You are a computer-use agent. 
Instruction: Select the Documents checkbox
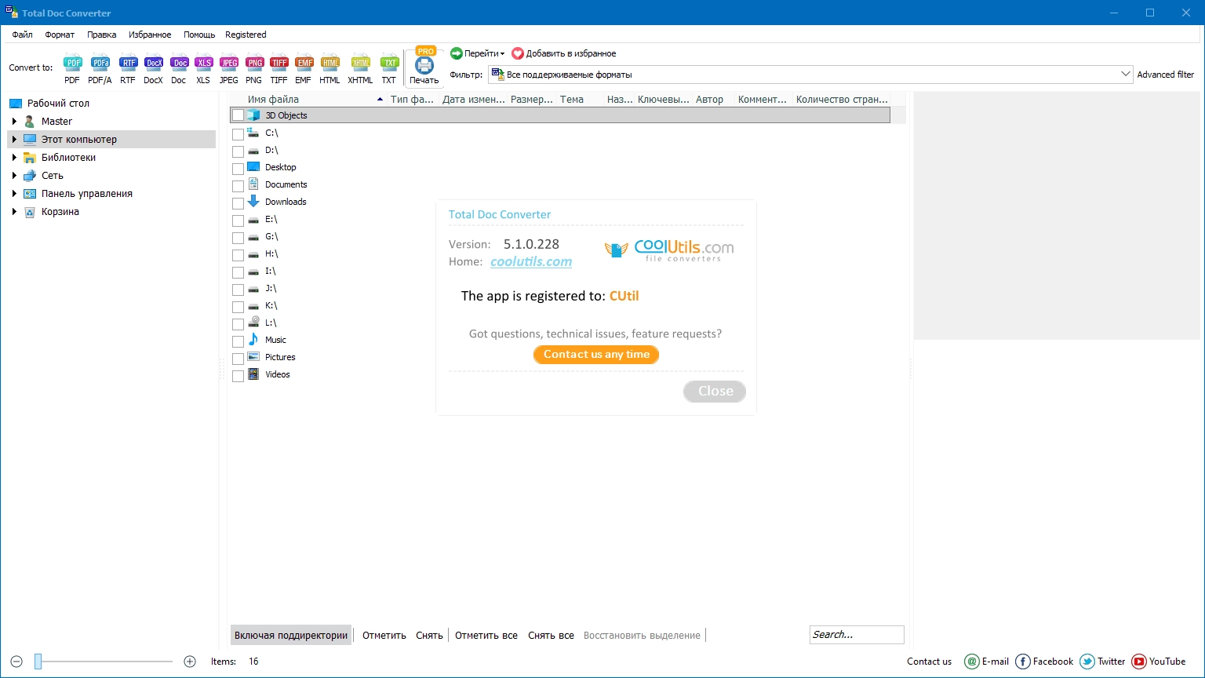tap(238, 186)
